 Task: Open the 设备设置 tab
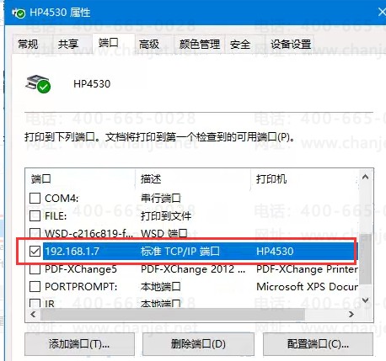click(x=291, y=44)
